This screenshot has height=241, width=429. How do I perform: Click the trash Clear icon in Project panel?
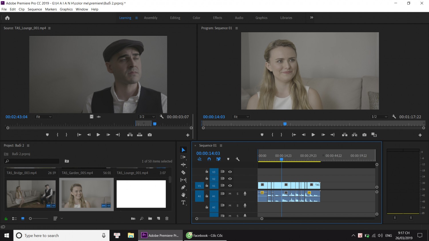click(x=167, y=218)
